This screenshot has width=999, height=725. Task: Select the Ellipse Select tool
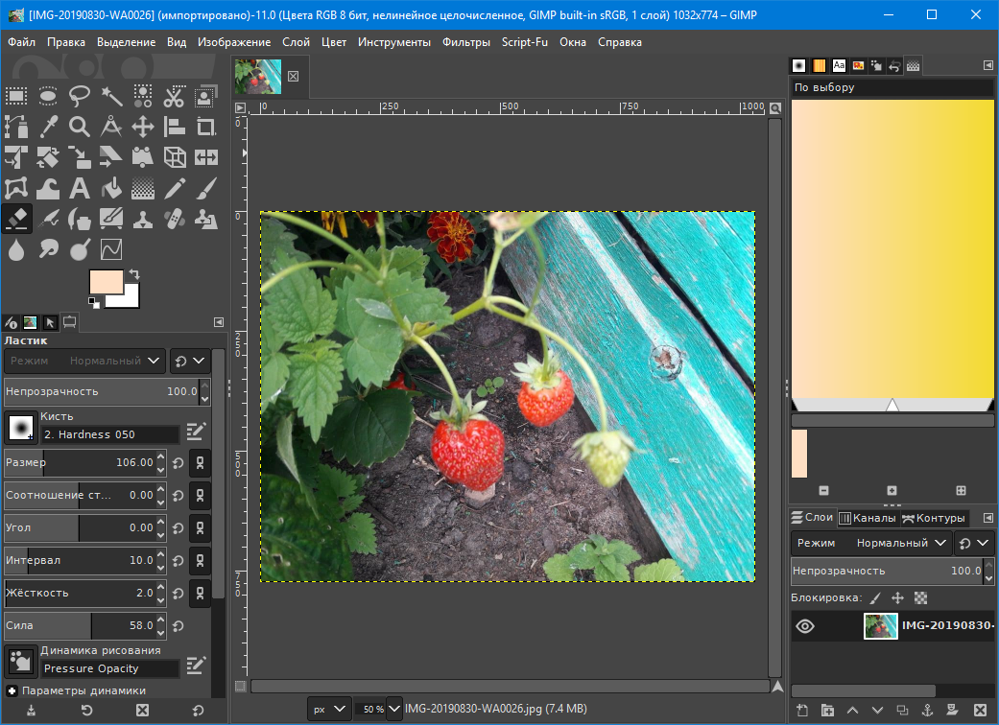(x=48, y=97)
